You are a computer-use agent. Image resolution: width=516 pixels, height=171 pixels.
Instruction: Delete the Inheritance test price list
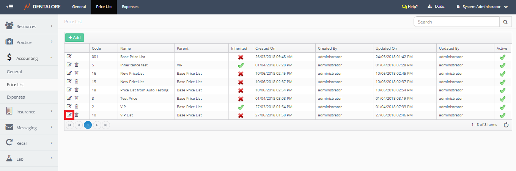point(76,65)
